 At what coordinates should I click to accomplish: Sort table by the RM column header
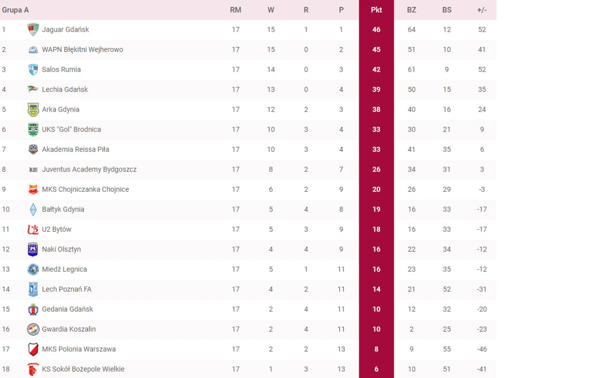pos(236,10)
